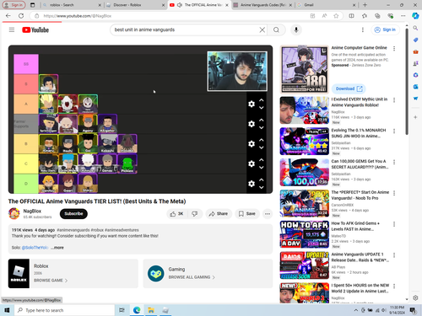Click BROWSE GAME under Roblox
422x316 pixels.
[51, 281]
